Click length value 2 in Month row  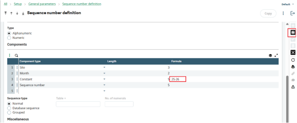(168, 73)
